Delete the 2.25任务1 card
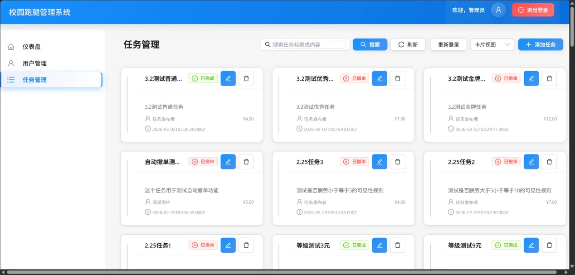The image size is (575, 275). point(246,245)
